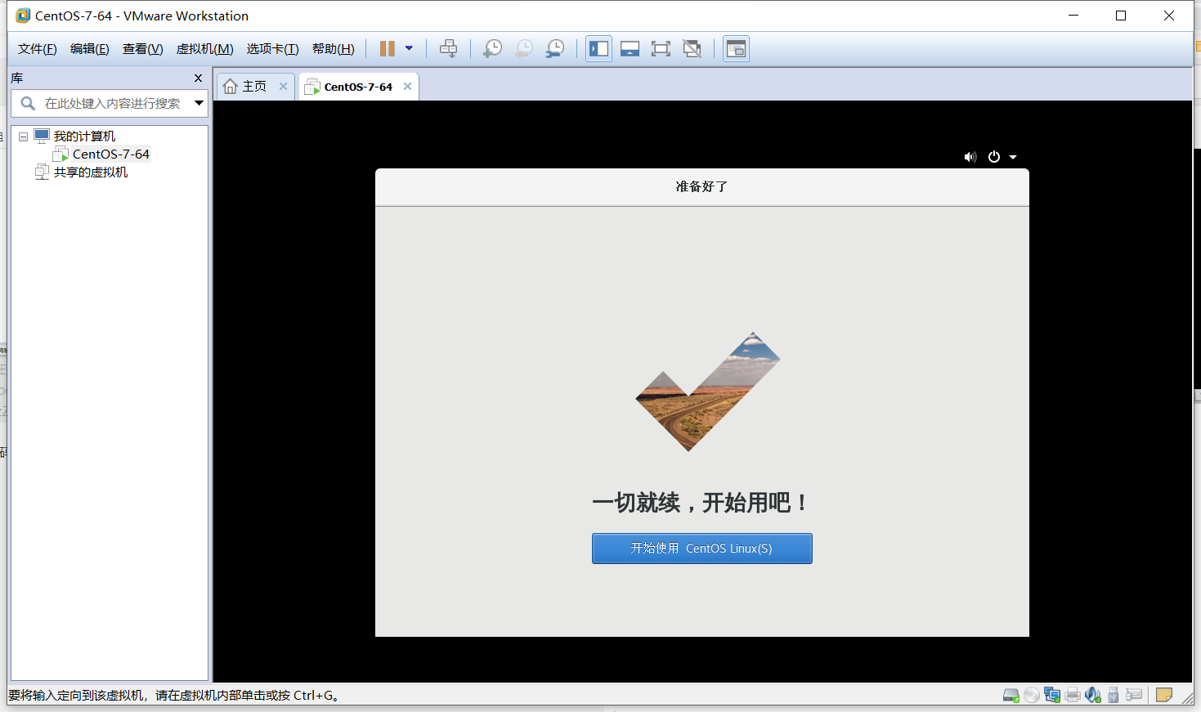The image size is (1201, 712).
Task: Click the checkmark landscape image
Action: tap(708, 392)
